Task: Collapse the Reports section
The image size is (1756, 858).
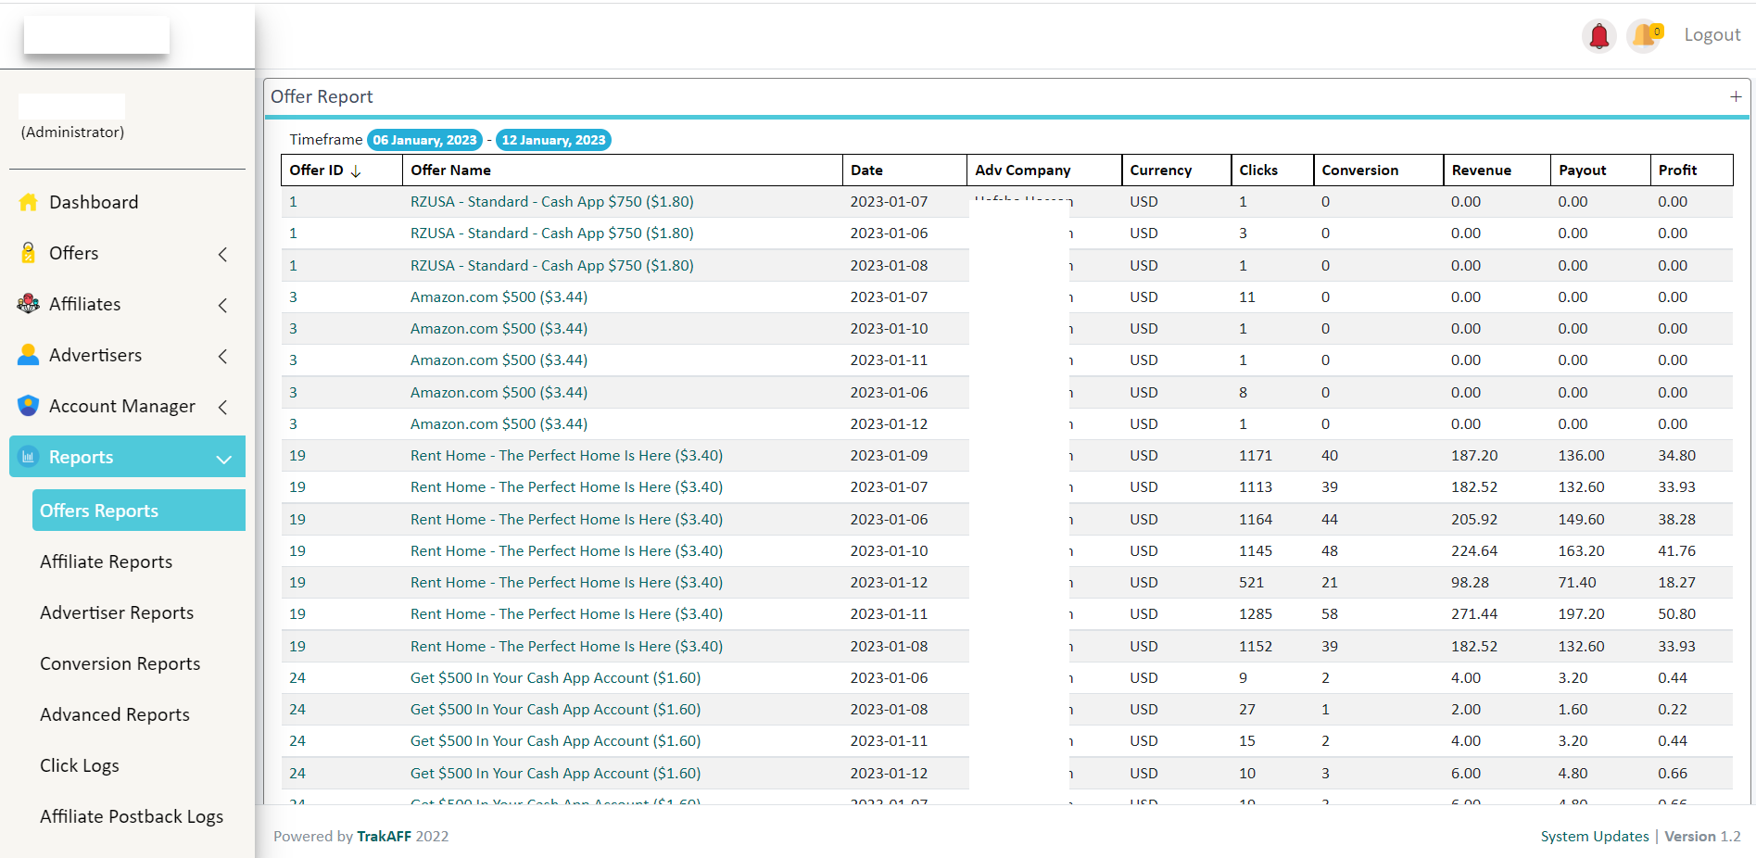Action: (222, 458)
